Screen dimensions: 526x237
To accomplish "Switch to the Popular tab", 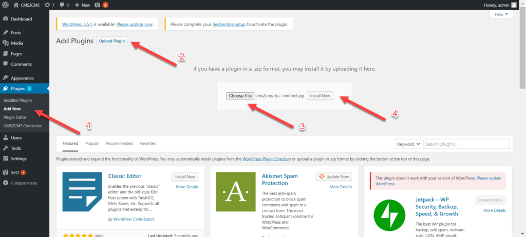I will [x=92, y=143].
